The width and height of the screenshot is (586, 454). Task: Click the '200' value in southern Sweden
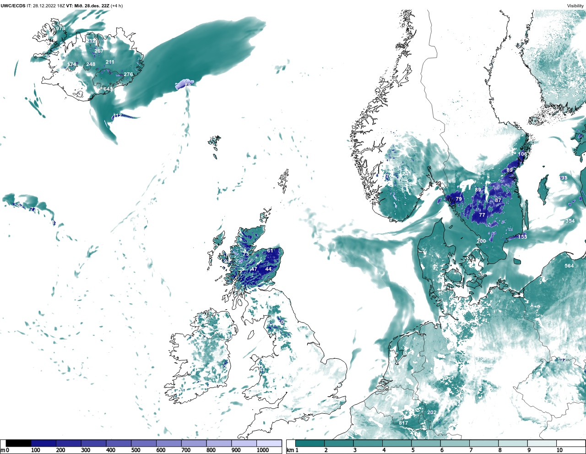(481, 241)
